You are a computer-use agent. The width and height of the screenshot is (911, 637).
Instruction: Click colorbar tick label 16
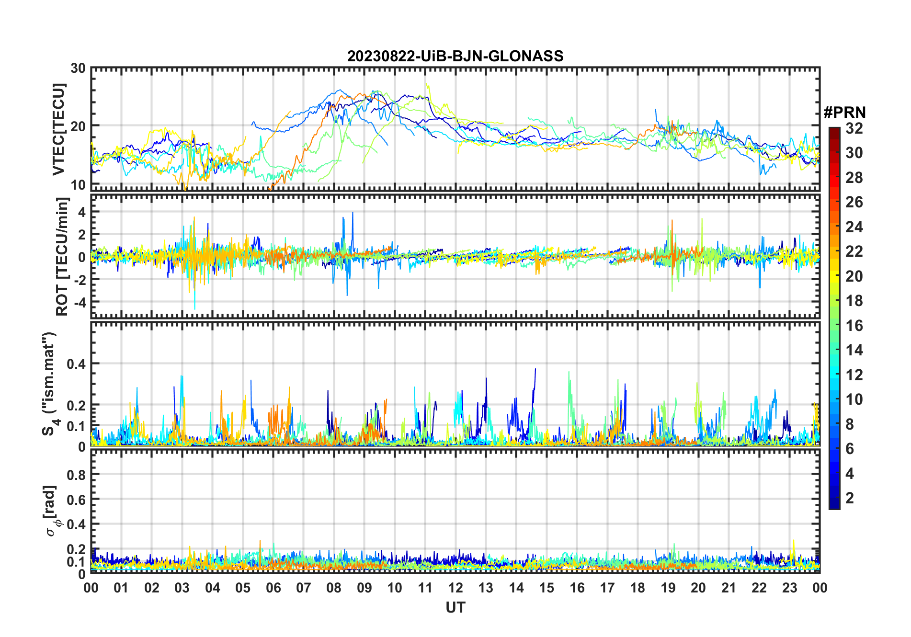click(854, 326)
